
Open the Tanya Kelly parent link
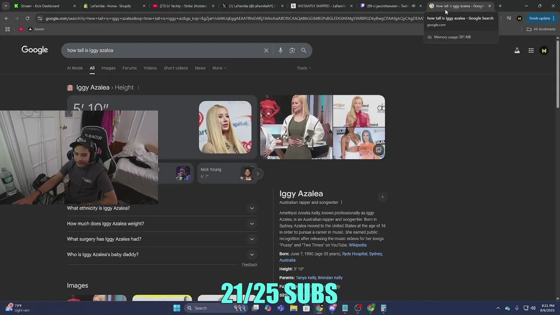tap(306, 278)
